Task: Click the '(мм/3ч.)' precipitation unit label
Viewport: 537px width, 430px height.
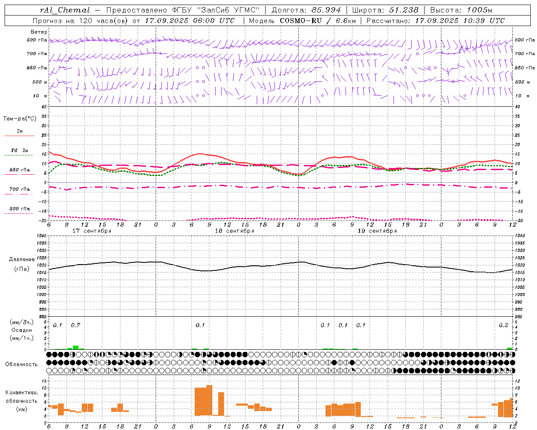Action: click(21, 322)
